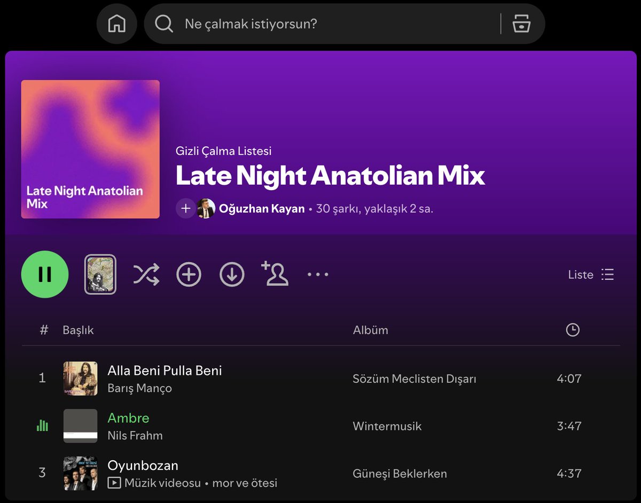
Task: Open artist mor ve ötesi
Action: (245, 483)
